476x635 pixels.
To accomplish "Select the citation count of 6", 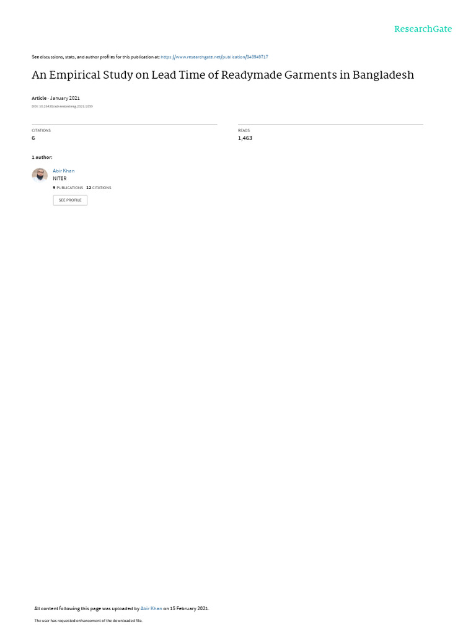I will (x=33, y=138).
